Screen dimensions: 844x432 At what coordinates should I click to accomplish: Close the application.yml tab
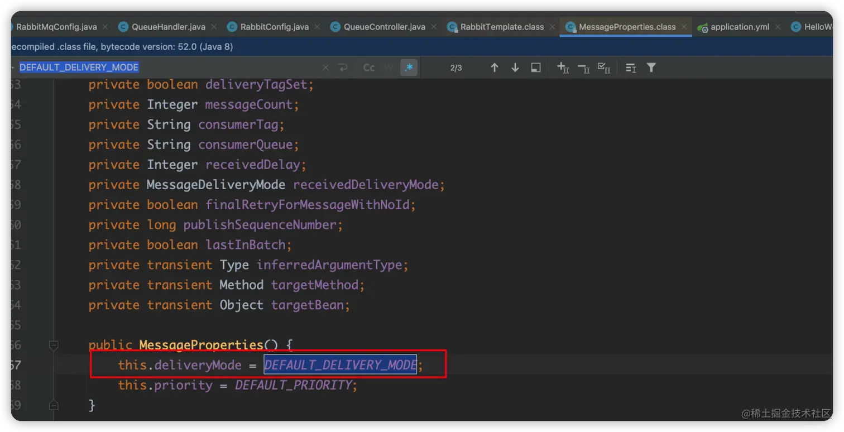tap(778, 27)
